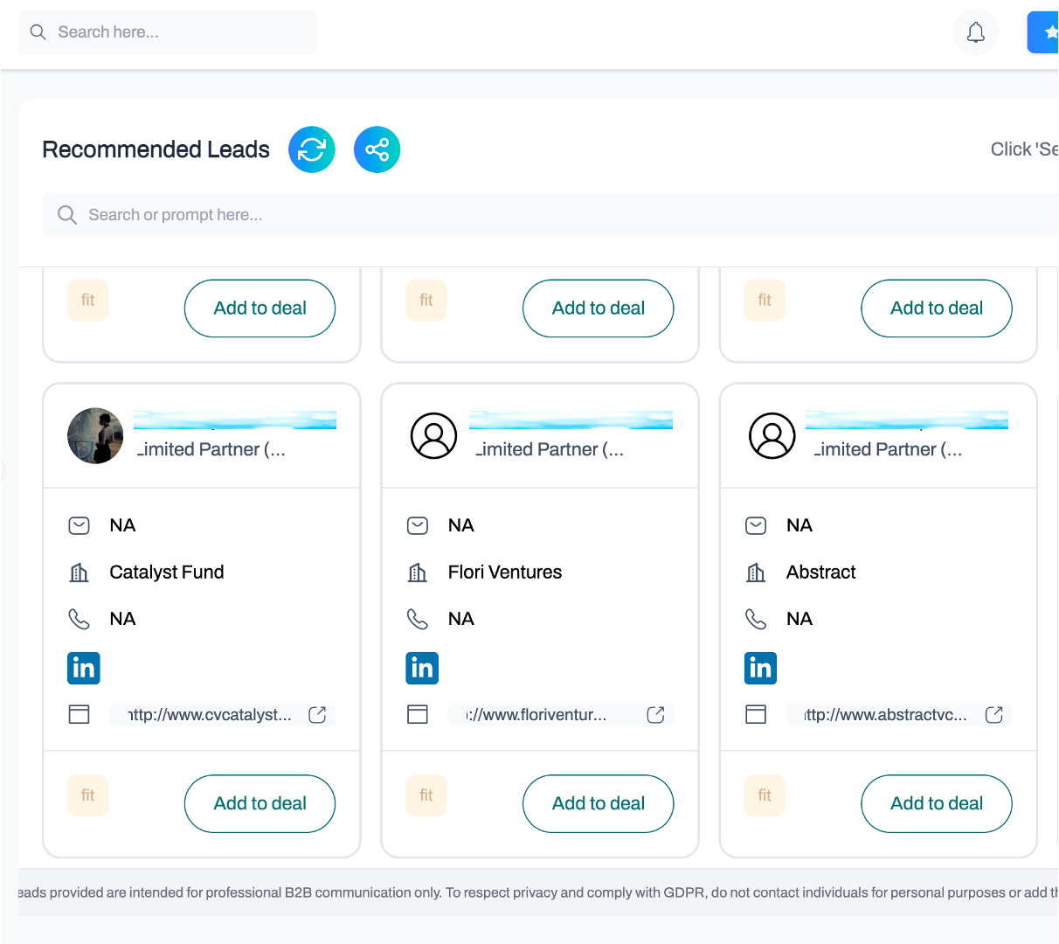The image size is (1059, 944).
Task: Click the Flori Ventures lead's avatar icon
Action: point(434,435)
